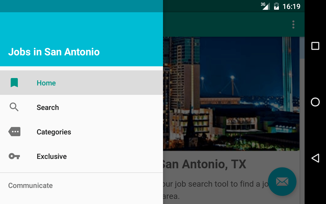Open the Exclusive drawer item
This screenshot has height=204, width=326.
click(x=81, y=156)
